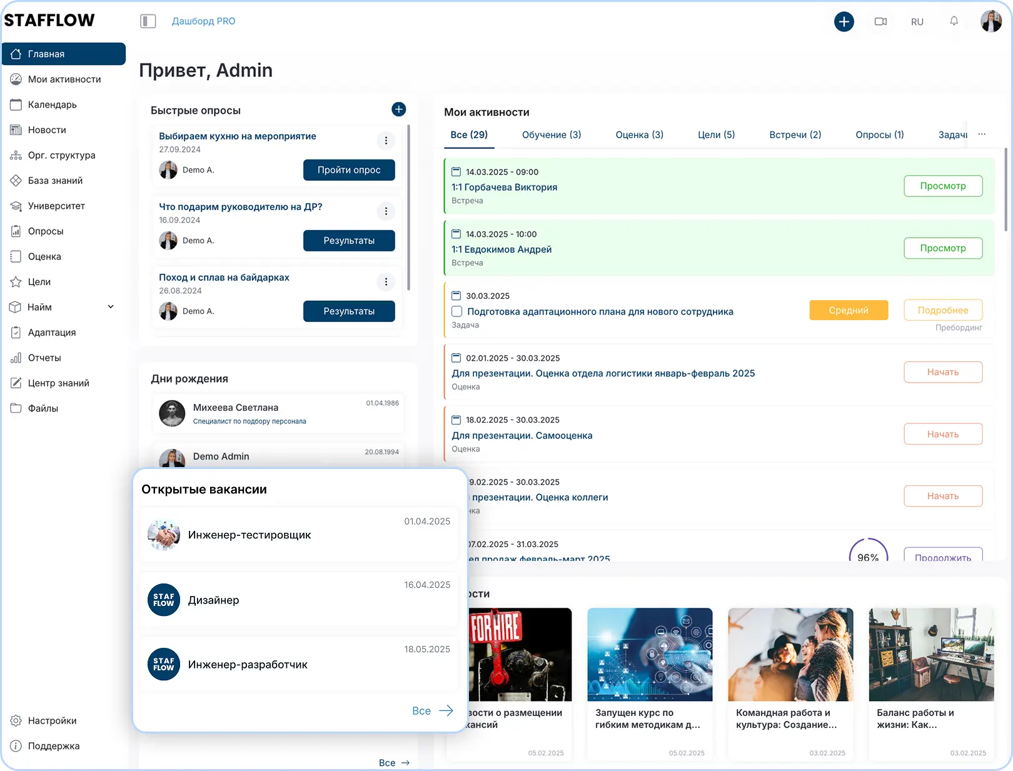
Task: Show more activity tabs via ellipsis
Action: 982,134
